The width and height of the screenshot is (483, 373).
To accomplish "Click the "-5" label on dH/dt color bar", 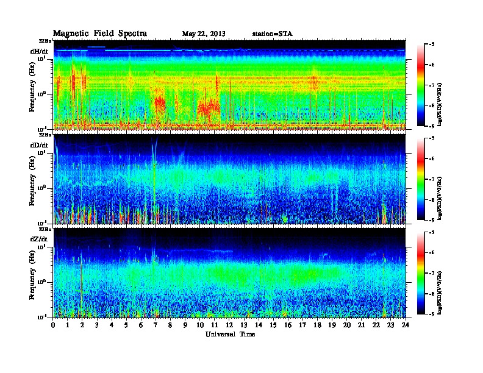I will tap(432, 44).
